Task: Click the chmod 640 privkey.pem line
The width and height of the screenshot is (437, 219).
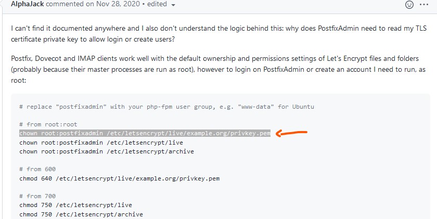Action: tap(120, 178)
